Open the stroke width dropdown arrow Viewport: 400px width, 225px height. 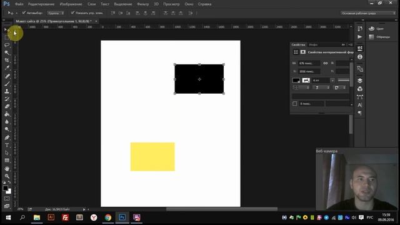pos(332,81)
